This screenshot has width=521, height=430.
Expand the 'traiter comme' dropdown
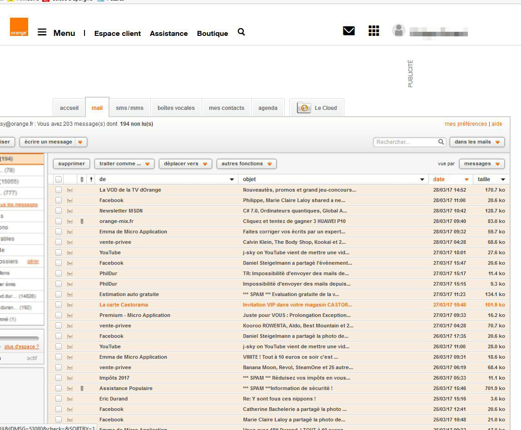click(124, 164)
